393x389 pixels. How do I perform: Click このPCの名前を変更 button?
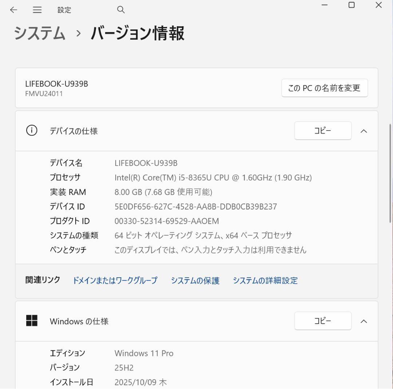pos(324,88)
